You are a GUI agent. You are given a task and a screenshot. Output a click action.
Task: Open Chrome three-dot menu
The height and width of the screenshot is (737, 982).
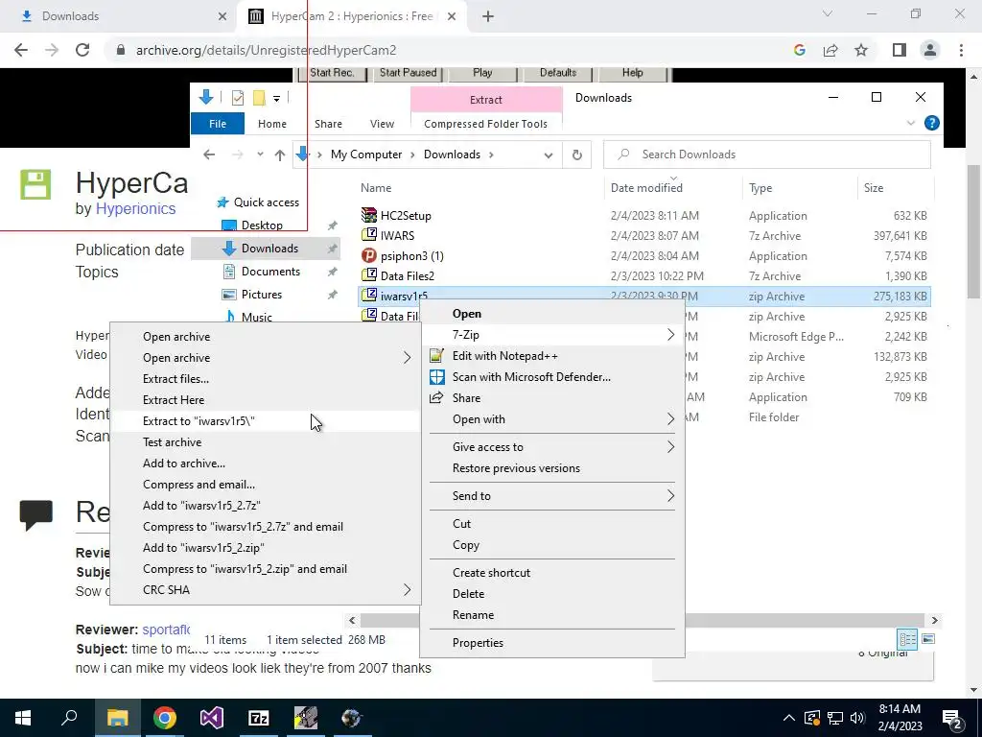pos(961,50)
